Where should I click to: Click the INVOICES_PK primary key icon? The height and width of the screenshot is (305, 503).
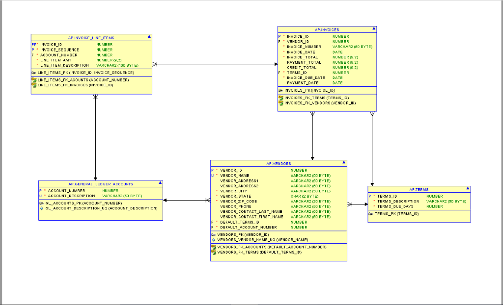[x=280, y=90]
